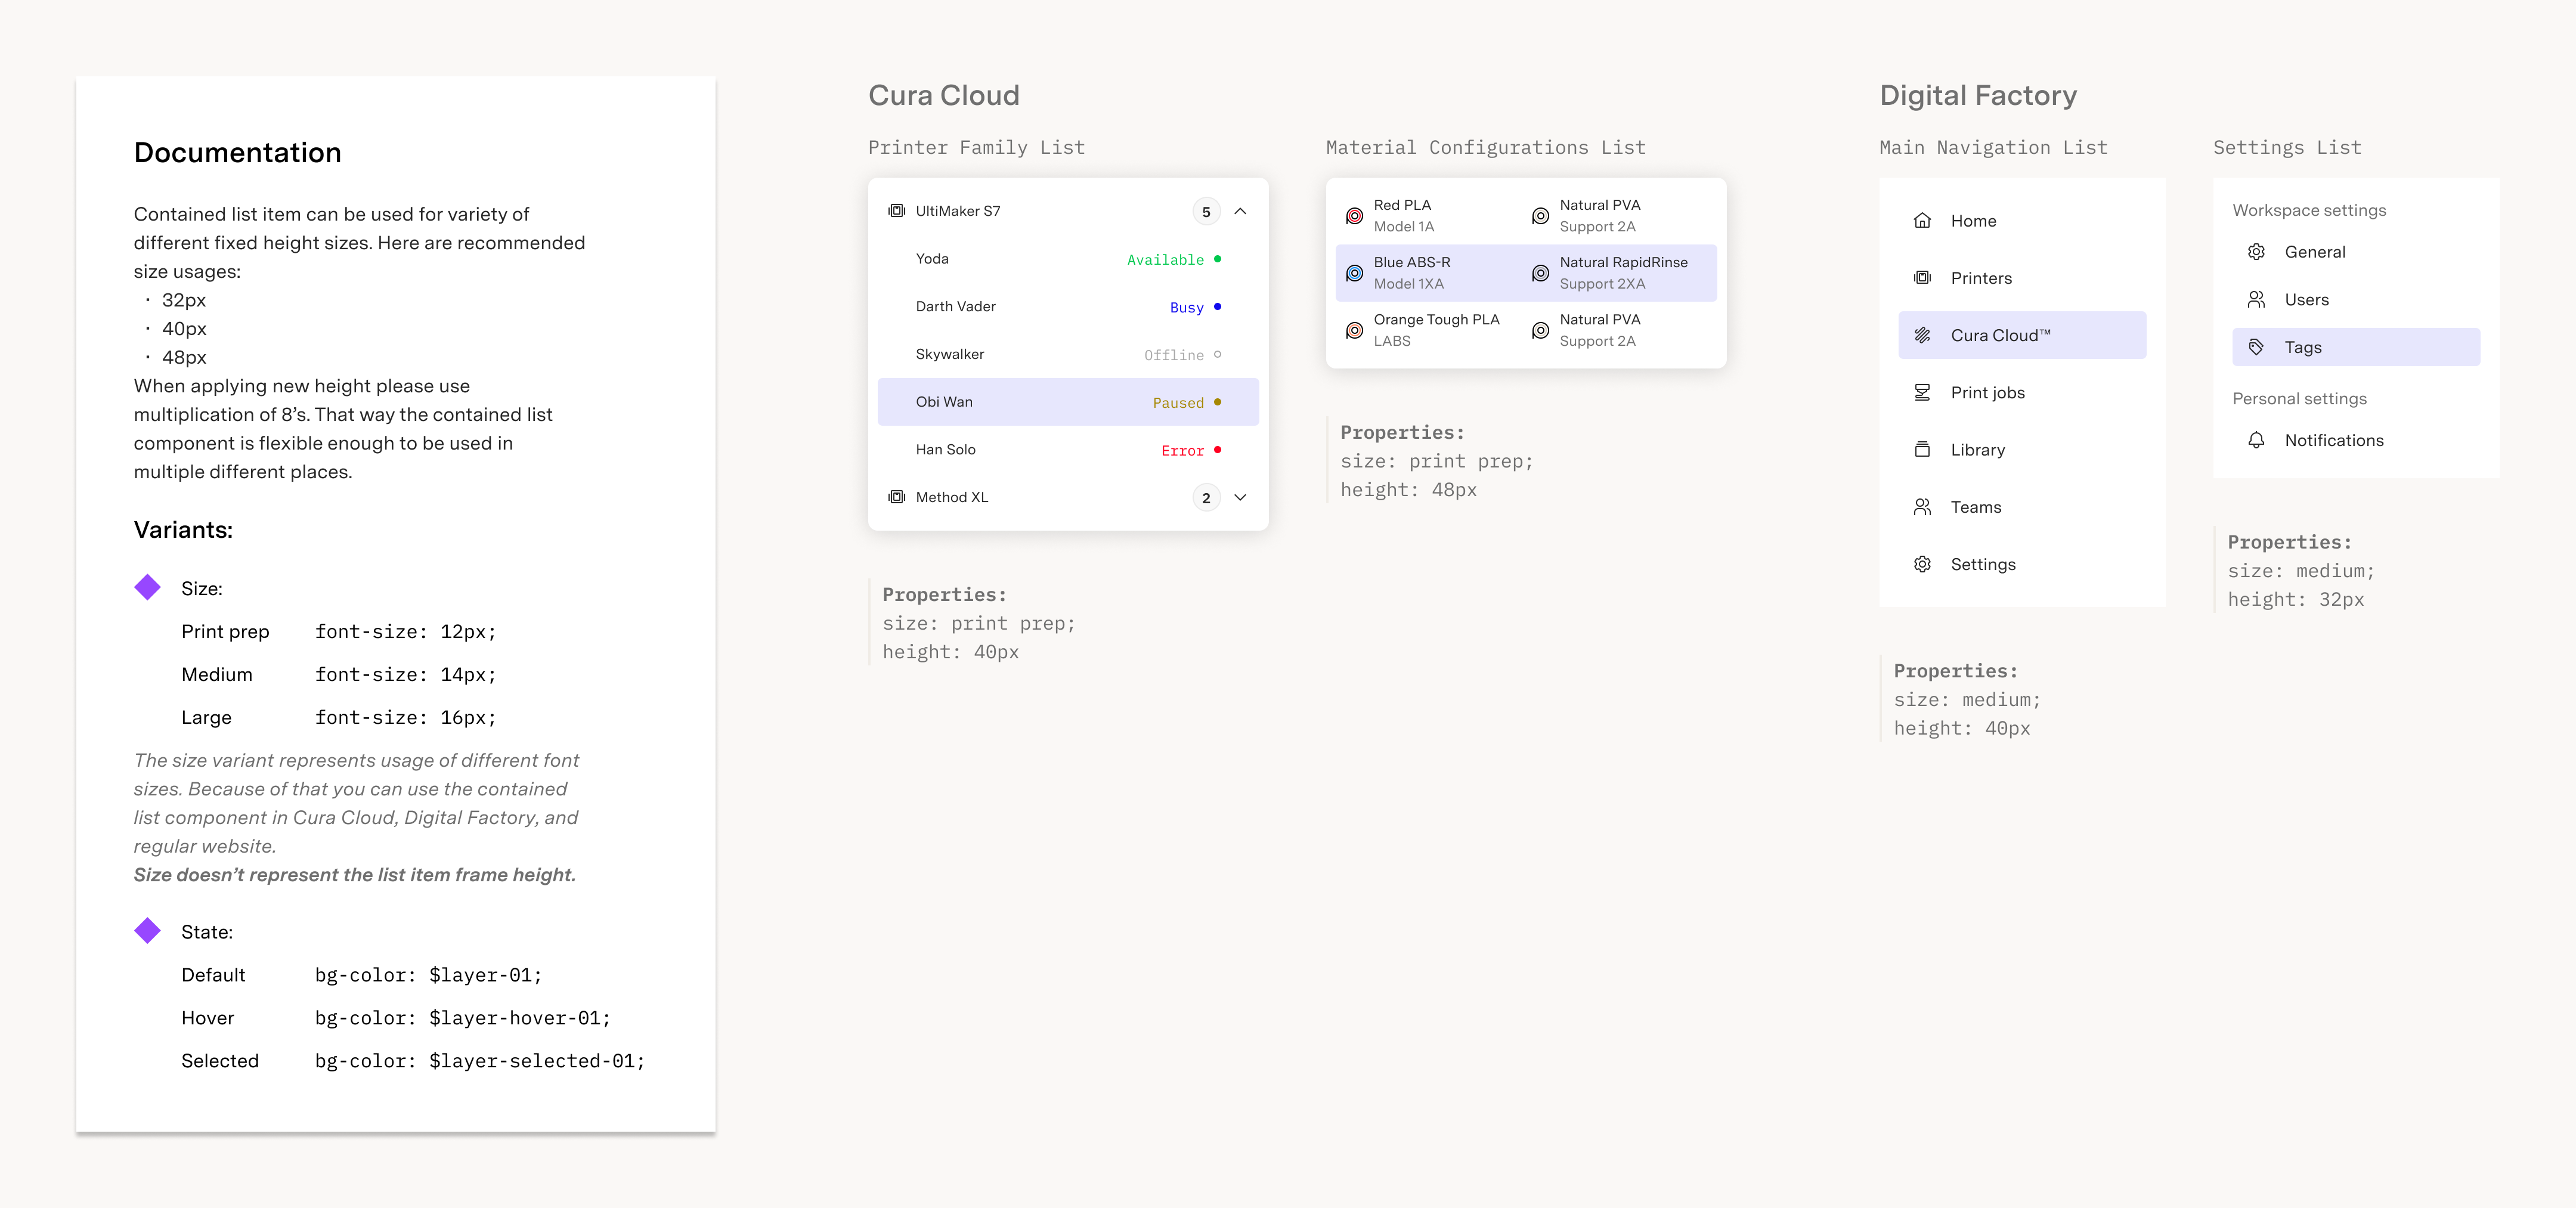Click the red status dot for Han Solo
Viewport: 2576px width, 1208px height.
(1217, 450)
